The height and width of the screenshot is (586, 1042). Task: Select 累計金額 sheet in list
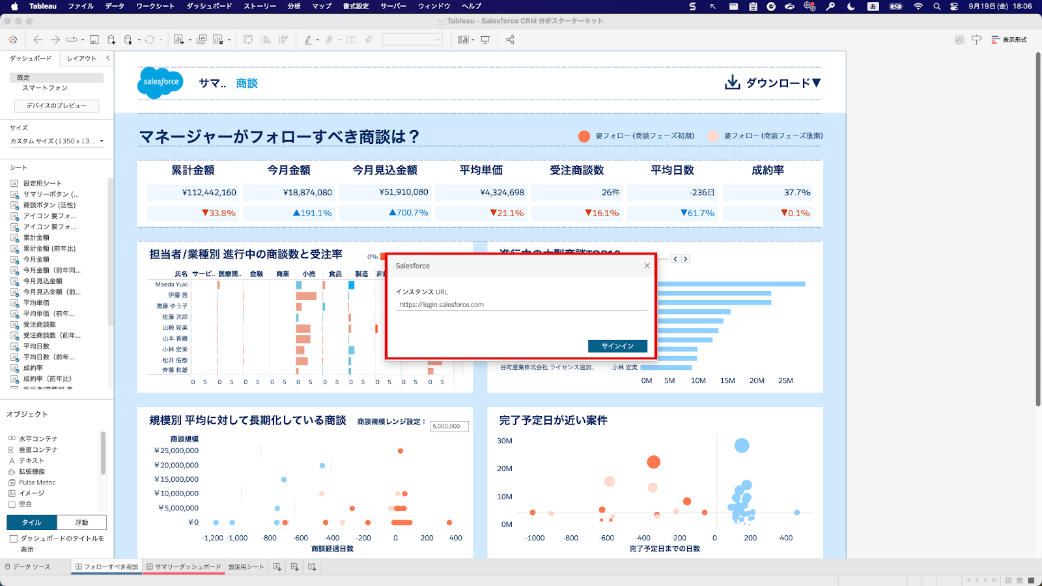[36, 238]
